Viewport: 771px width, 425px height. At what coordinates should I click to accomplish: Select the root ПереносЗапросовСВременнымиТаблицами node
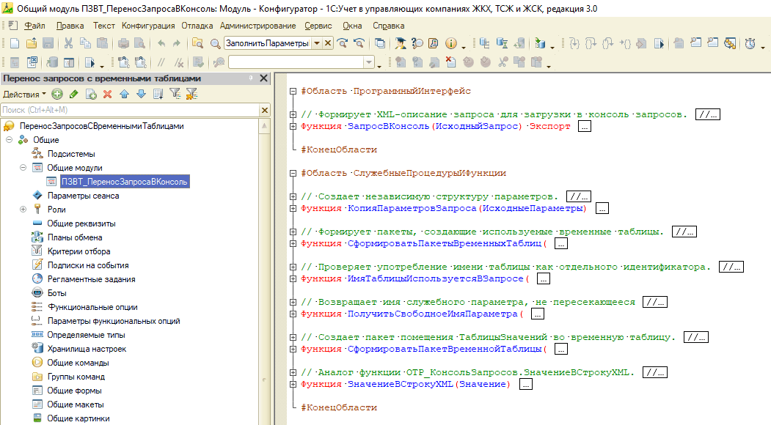pyautogui.click(x=102, y=126)
